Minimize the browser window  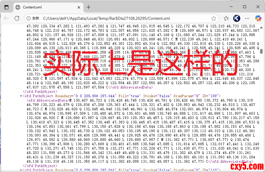click(x=231, y=7)
